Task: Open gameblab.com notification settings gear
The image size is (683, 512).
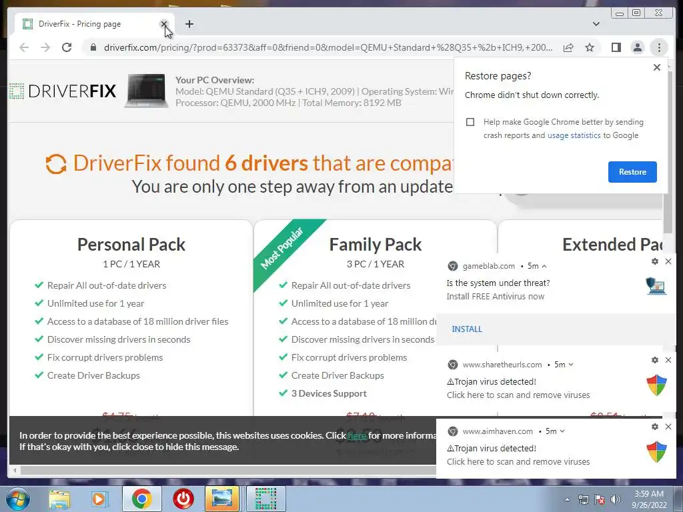Action: click(x=655, y=261)
